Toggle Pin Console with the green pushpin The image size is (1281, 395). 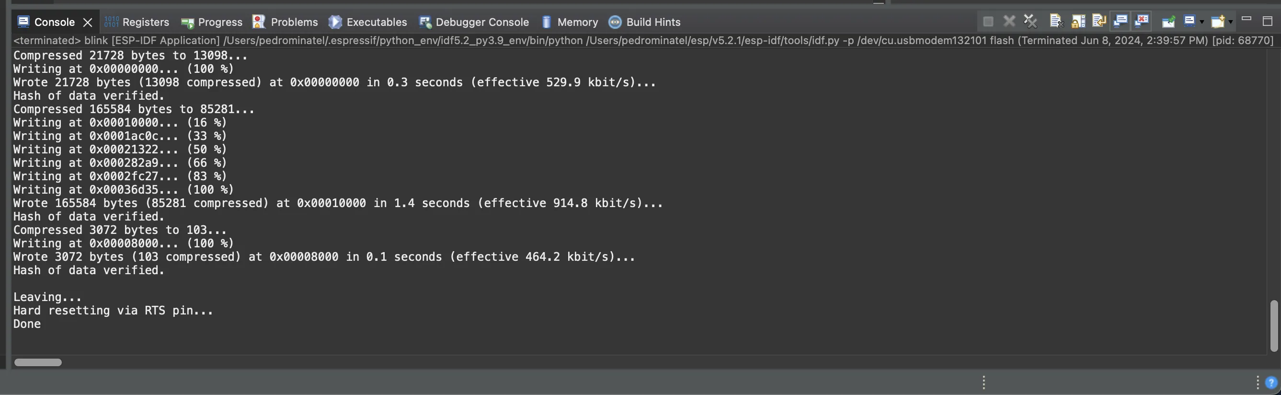(x=1168, y=22)
